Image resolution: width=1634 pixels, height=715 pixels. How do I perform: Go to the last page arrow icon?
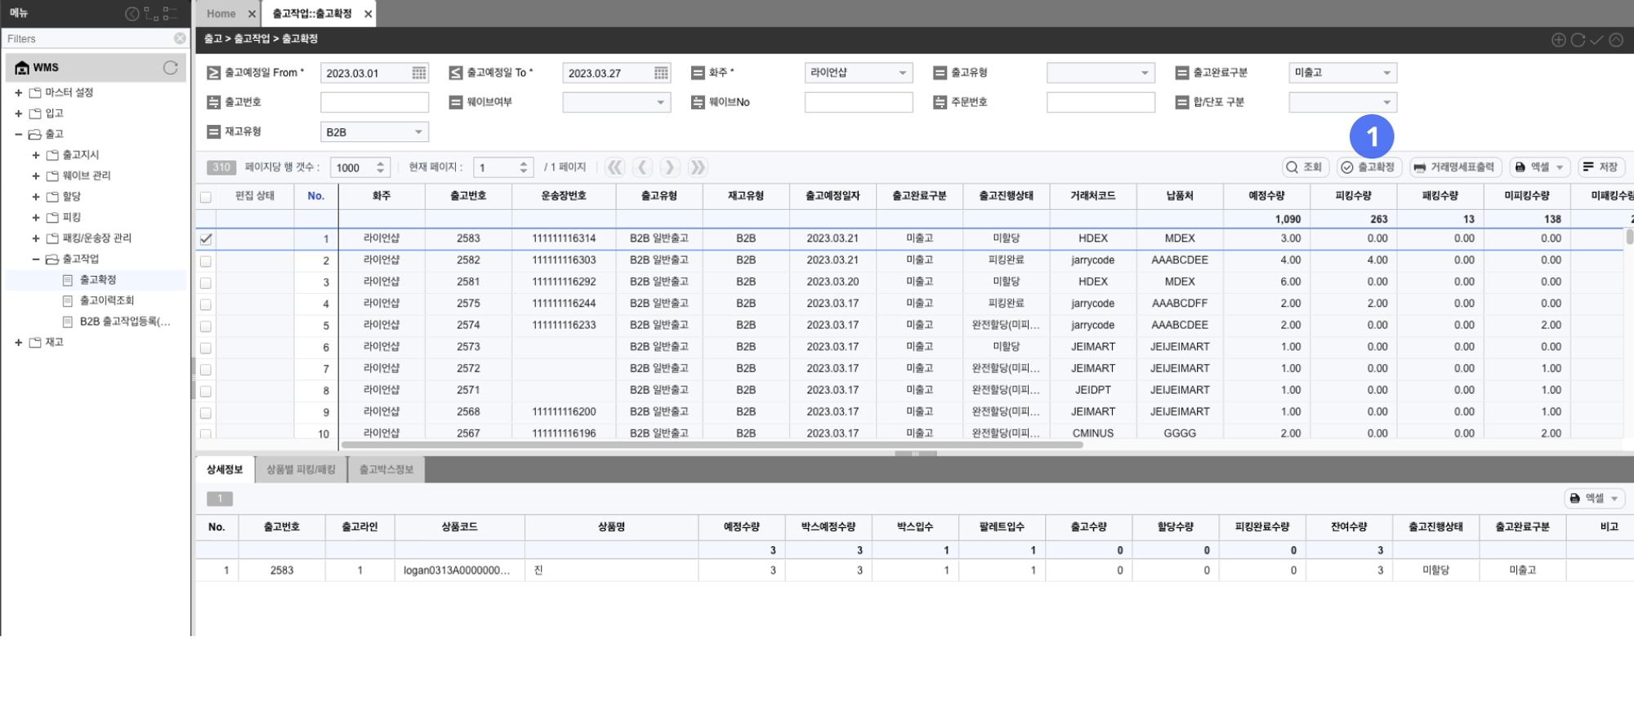pyautogui.click(x=697, y=167)
